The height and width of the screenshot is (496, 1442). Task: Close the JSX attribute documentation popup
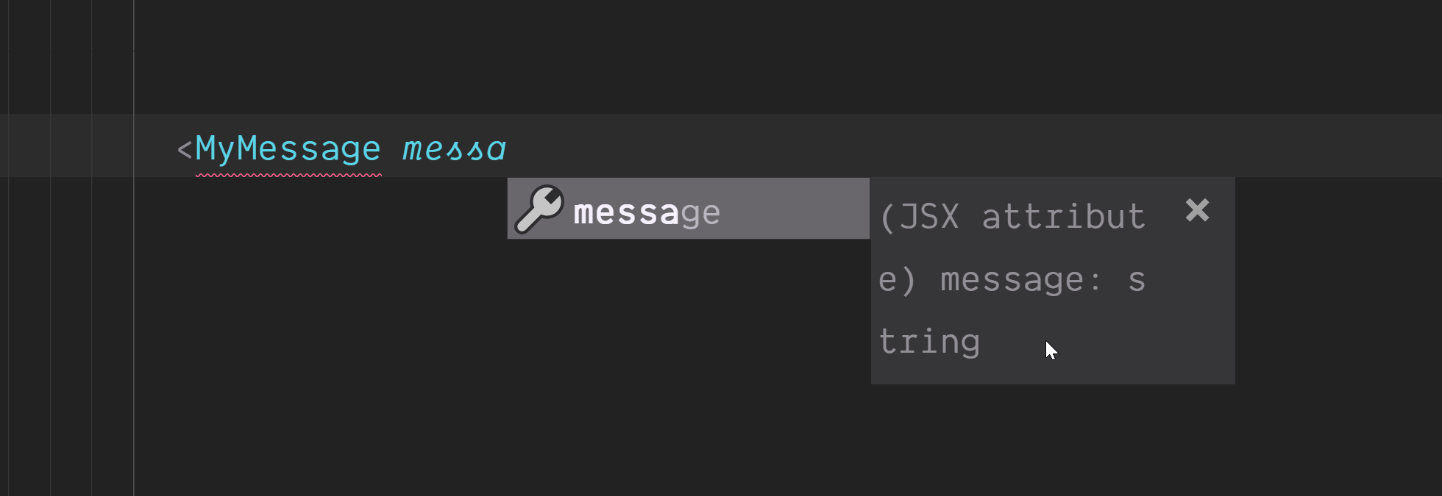tap(1198, 212)
